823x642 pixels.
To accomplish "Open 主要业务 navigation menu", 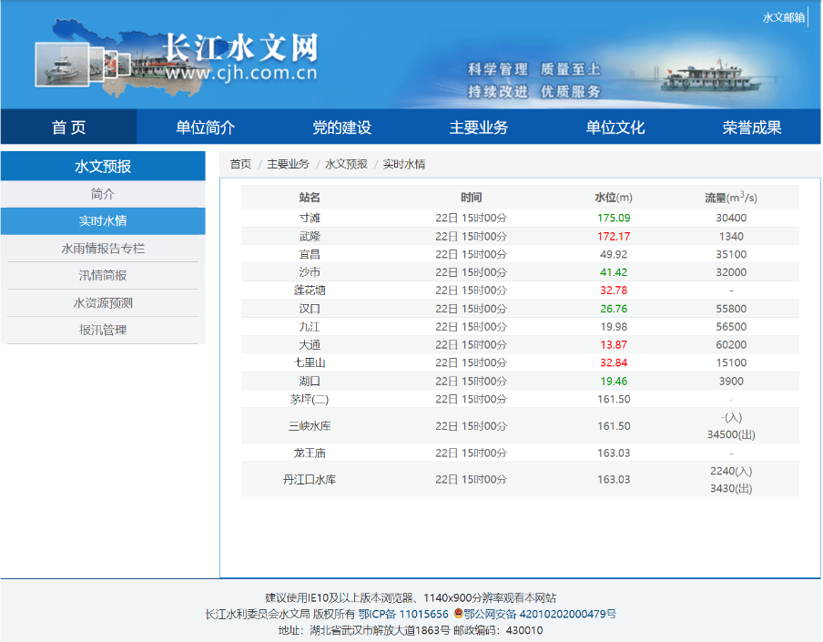I will pyautogui.click(x=478, y=127).
